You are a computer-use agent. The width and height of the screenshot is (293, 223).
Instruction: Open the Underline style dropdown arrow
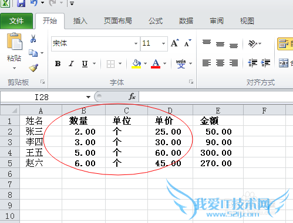[95, 64]
